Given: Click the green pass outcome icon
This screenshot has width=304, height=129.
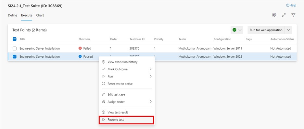Looking at the screenshot, I should (x=234, y=30).
